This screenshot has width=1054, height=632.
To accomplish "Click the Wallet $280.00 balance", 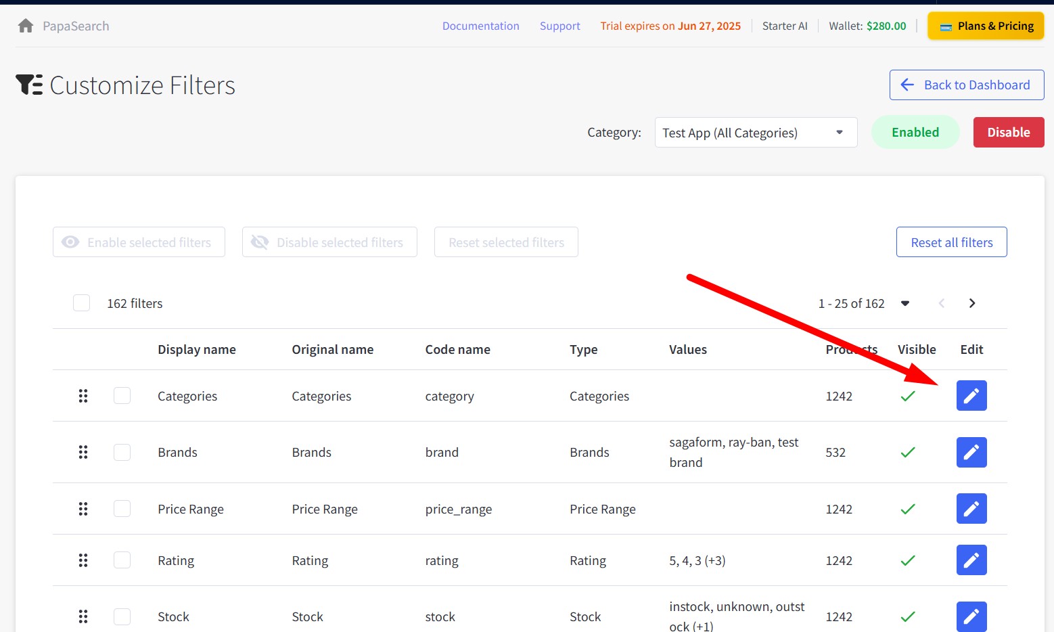I will click(x=867, y=26).
